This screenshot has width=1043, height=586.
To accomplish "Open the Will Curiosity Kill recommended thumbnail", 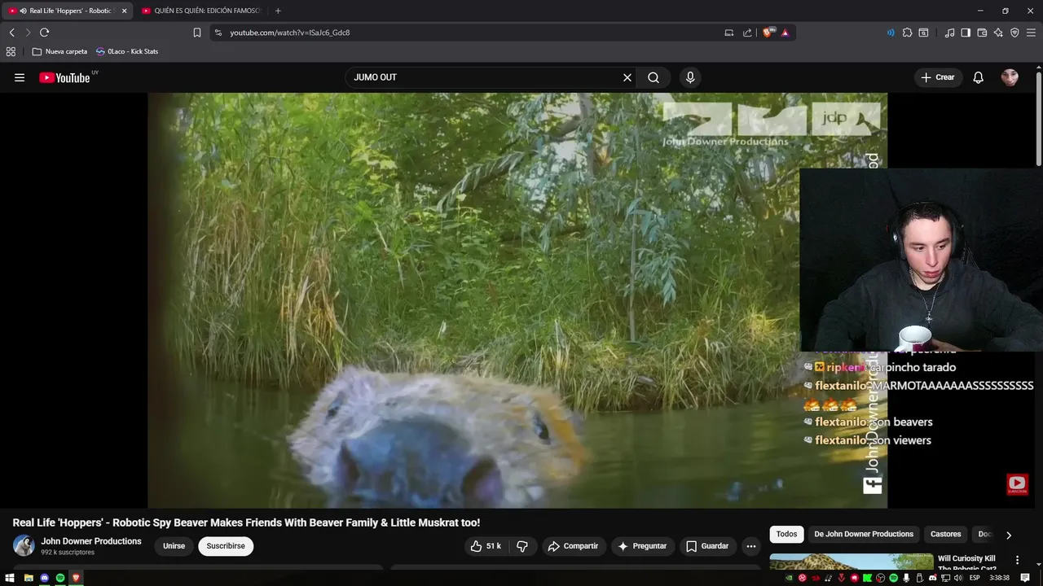I will (852, 562).
